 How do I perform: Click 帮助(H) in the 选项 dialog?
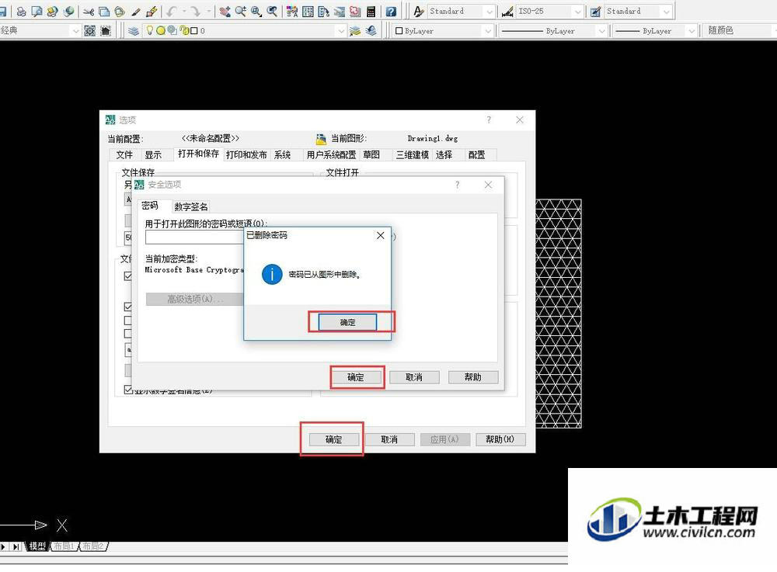tap(500, 439)
